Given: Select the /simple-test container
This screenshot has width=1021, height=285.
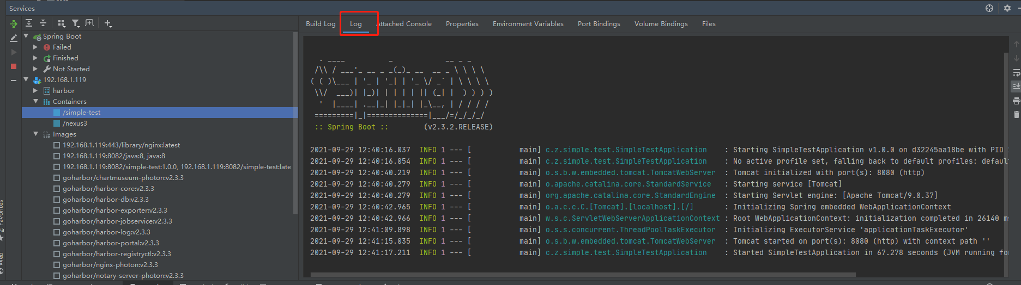Looking at the screenshot, I should click(x=160, y=113).
